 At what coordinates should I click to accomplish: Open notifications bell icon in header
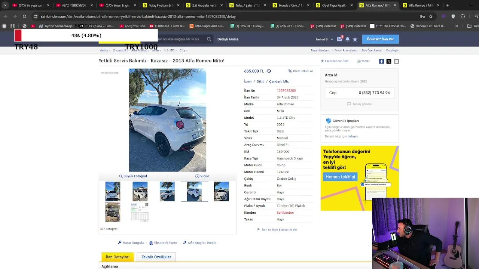pyautogui.click(x=348, y=39)
